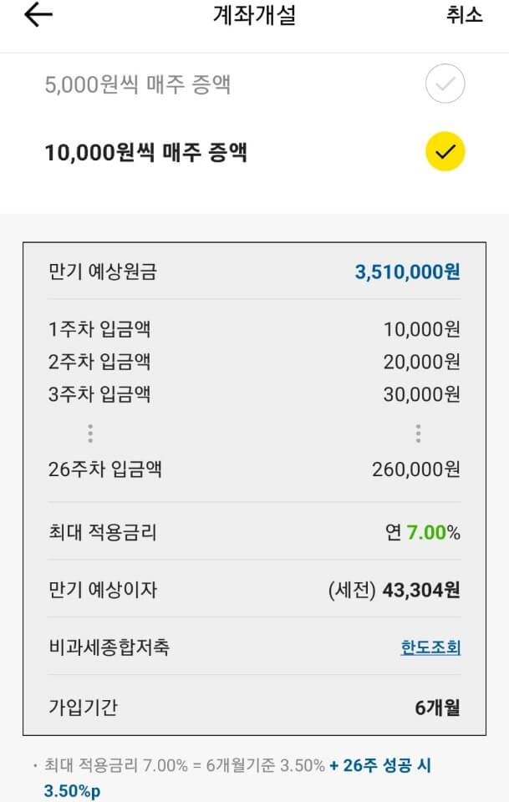Screen dimensions: 509x802
Task: Tap the 1주차 입금액 row
Action: pos(254,329)
